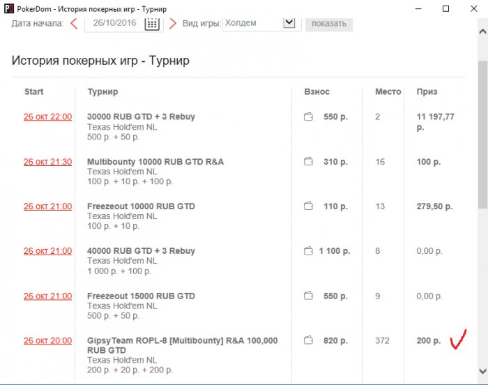488x385 pixels.
Task: Click wallet icon next to 310 р. buy-in
Action: pyautogui.click(x=308, y=162)
